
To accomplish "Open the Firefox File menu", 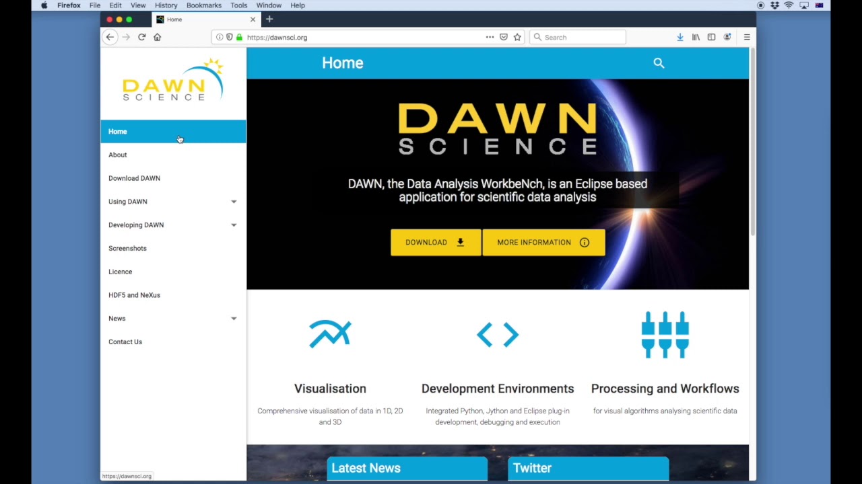I will click(x=95, y=5).
